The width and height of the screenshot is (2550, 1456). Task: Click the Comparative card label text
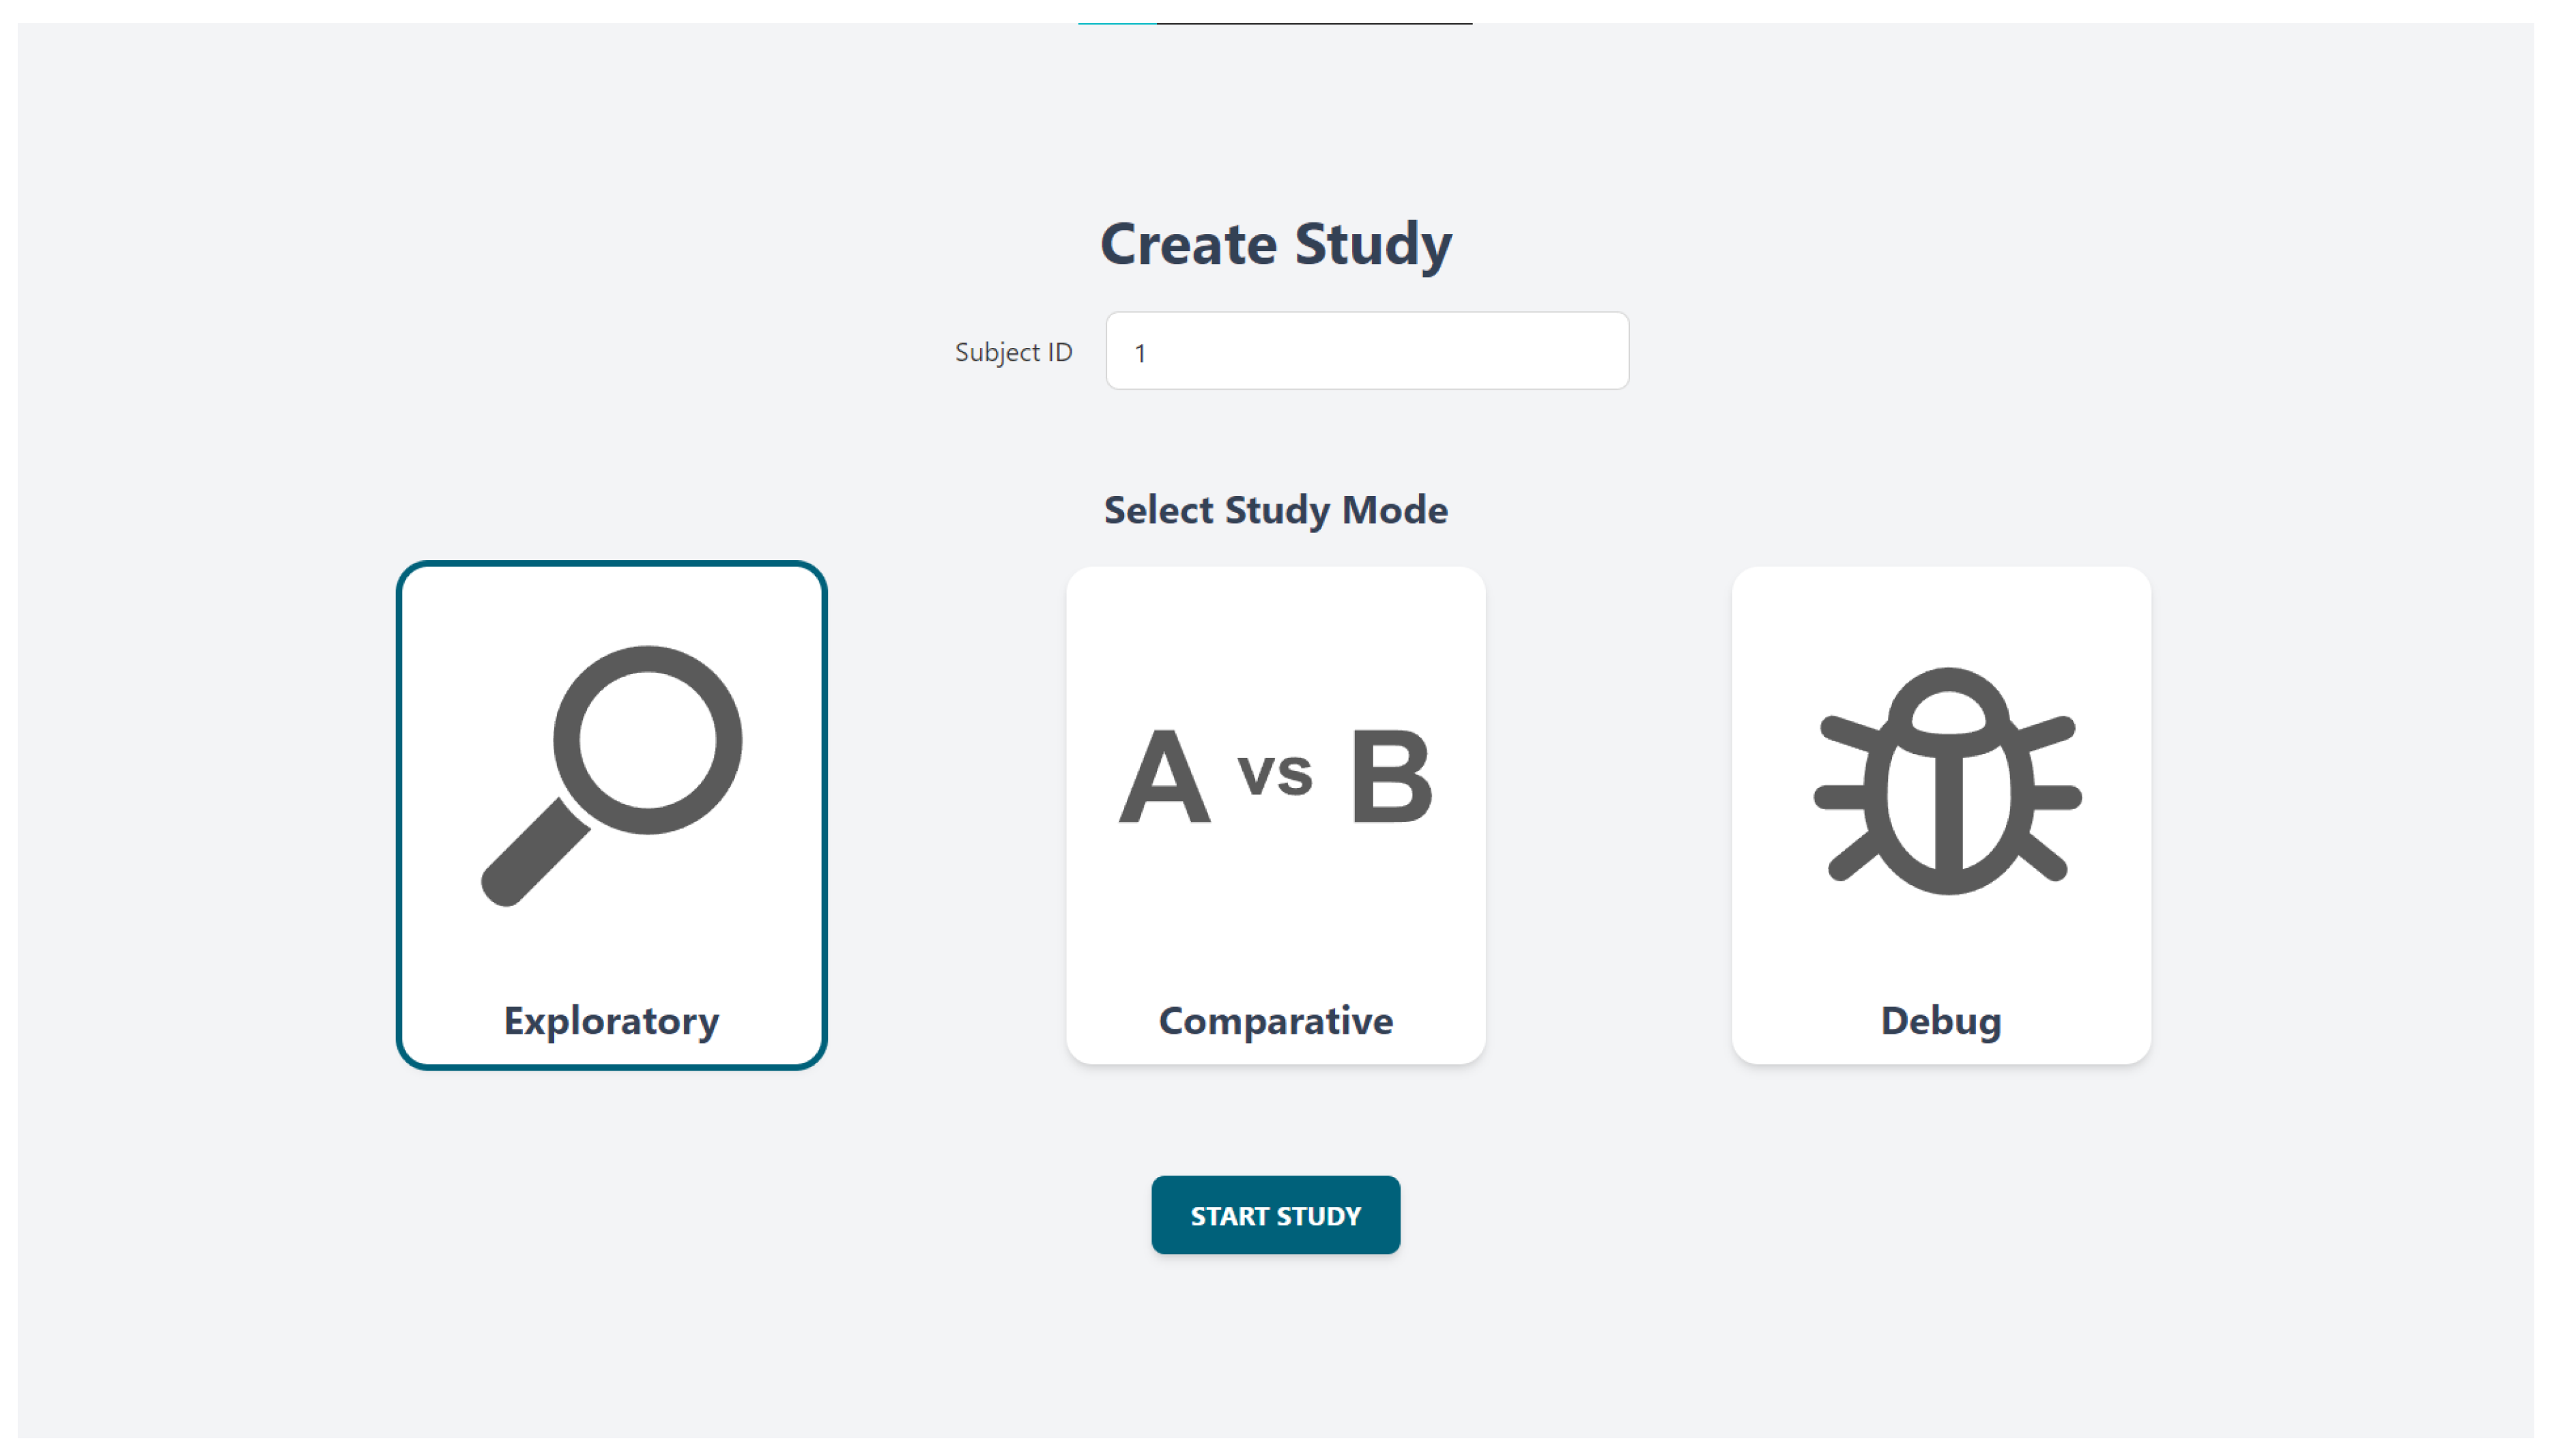(1276, 1021)
